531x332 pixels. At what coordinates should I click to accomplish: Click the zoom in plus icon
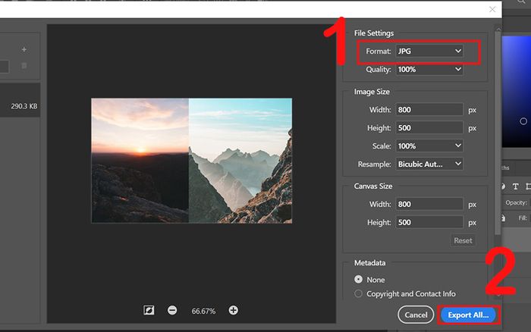(x=233, y=310)
